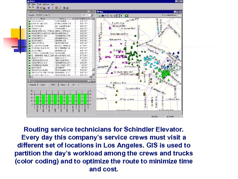Click the yellow crossed-lines icon in main toolbar
This screenshot has height=179, width=238.
tap(53, 8)
